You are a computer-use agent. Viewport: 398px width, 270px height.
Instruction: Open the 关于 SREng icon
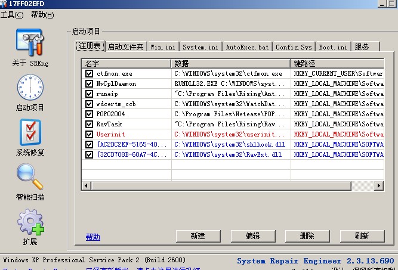click(30, 42)
